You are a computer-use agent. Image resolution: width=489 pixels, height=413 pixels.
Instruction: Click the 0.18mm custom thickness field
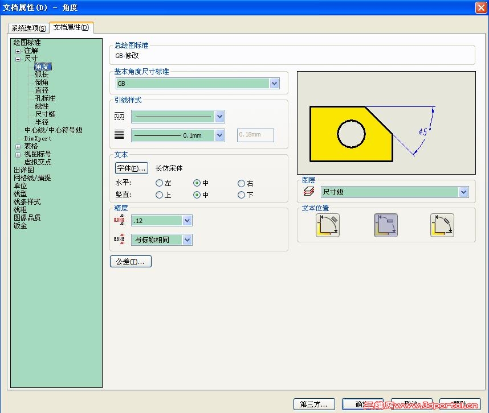click(255, 135)
